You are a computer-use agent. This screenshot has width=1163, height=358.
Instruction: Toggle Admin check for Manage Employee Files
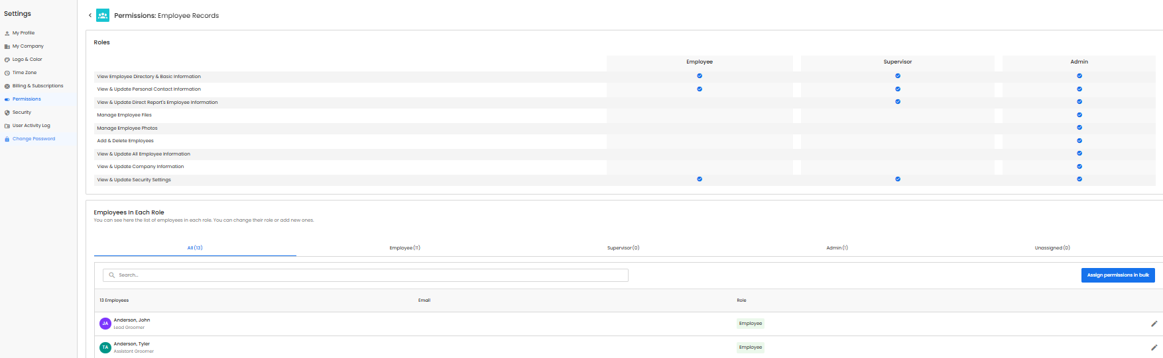tap(1079, 115)
